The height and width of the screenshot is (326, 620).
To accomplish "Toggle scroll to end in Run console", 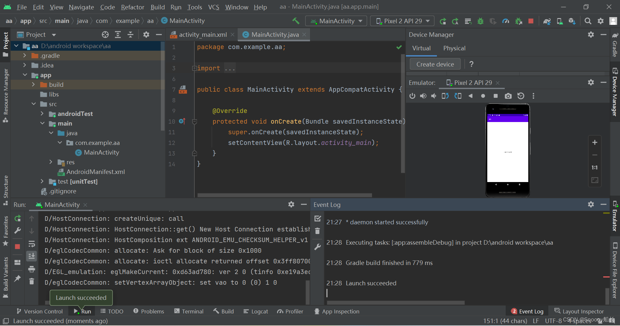I will click(32, 256).
